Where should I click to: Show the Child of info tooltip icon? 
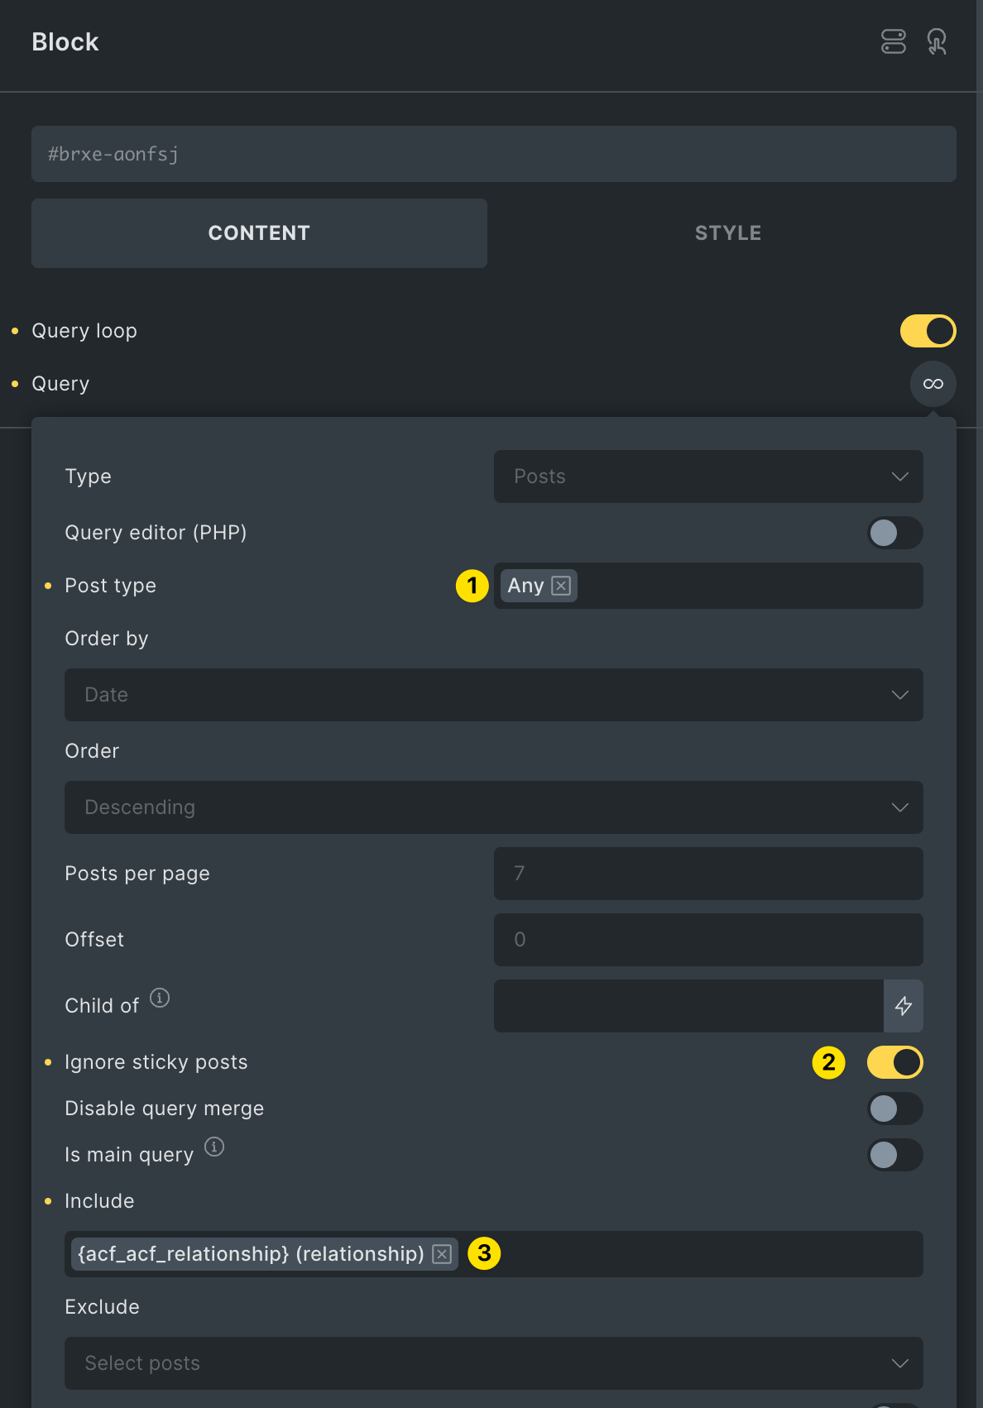point(160,998)
